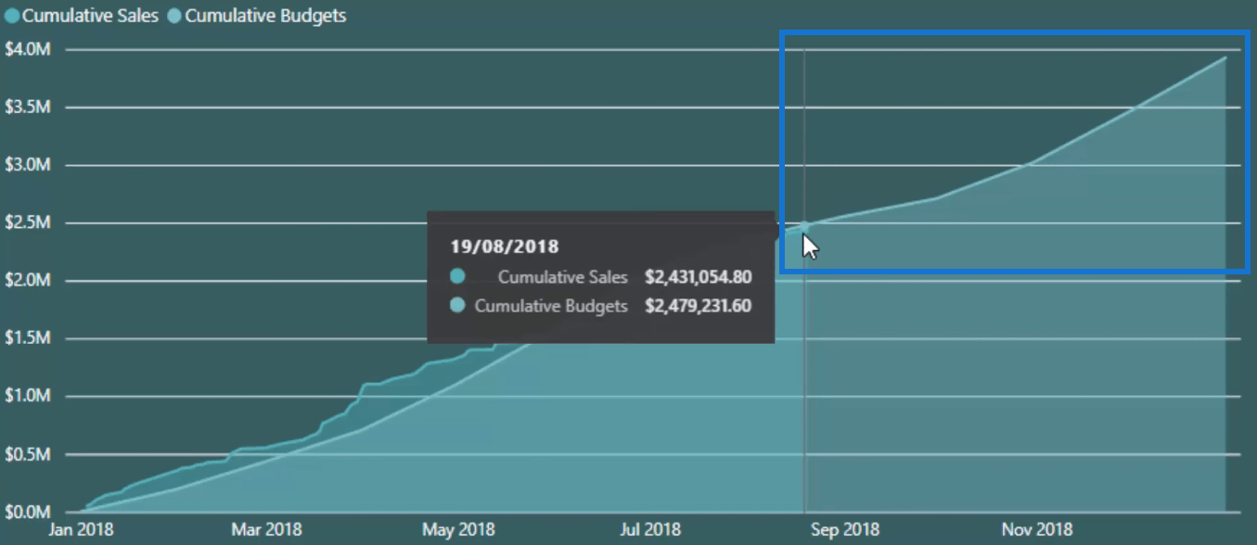Click the Sep 2018 x-axis label
1257x545 pixels.
tap(844, 530)
